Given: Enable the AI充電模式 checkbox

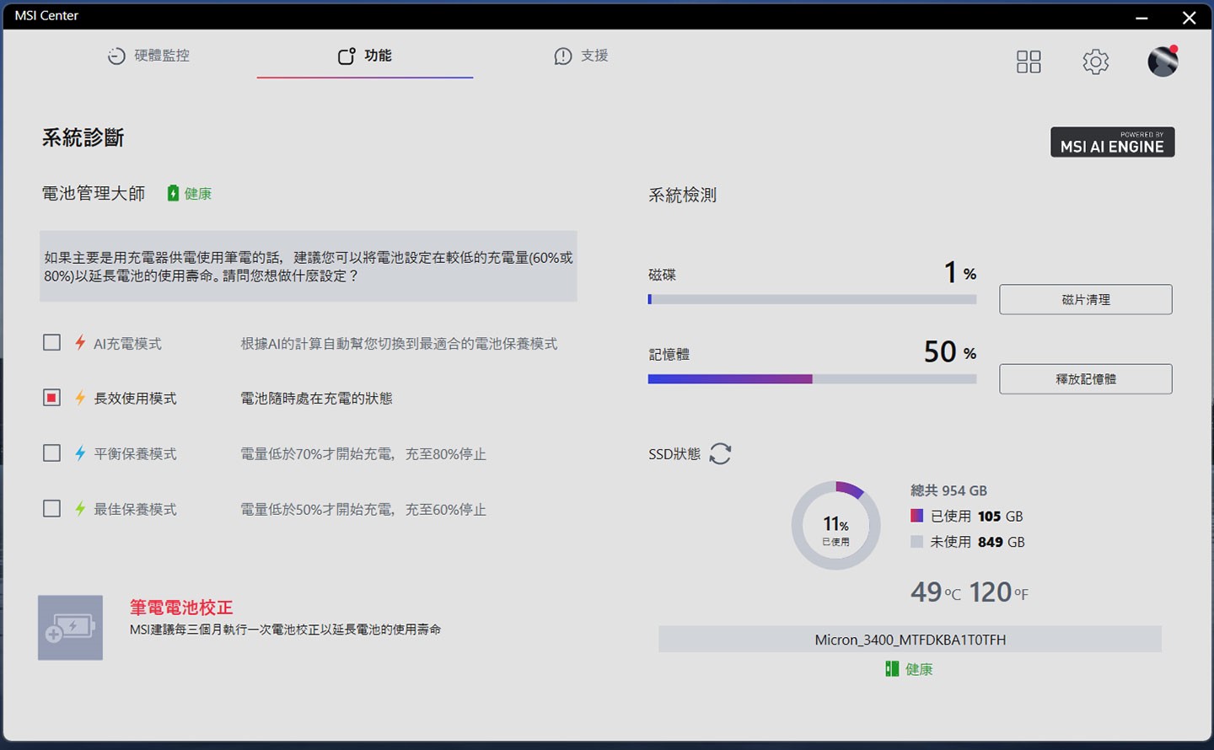Looking at the screenshot, I should 52,343.
